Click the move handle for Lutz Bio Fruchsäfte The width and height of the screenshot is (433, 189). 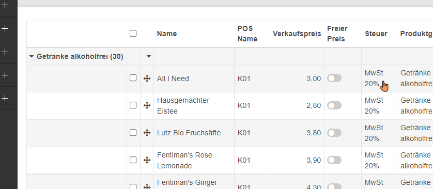pyautogui.click(x=147, y=133)
